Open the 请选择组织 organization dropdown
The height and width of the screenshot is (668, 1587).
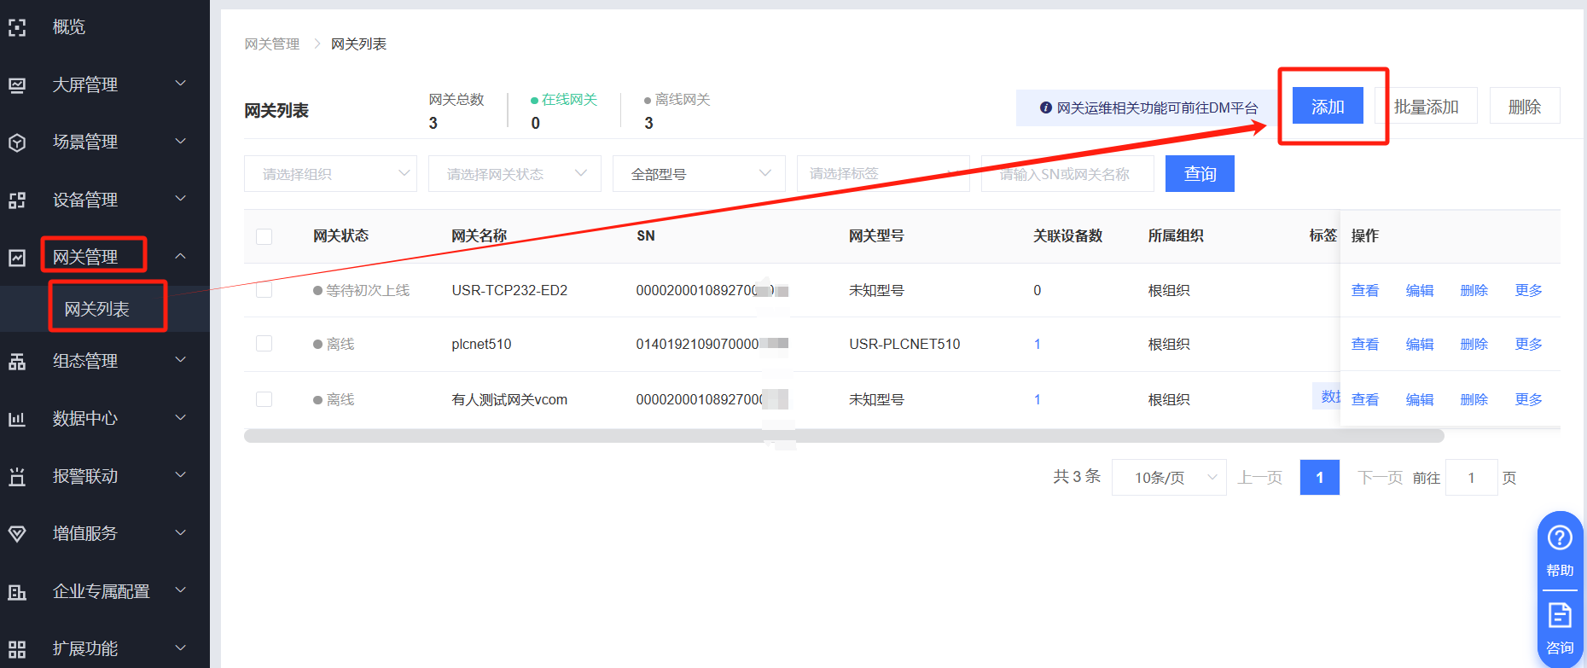pos(330,174)
